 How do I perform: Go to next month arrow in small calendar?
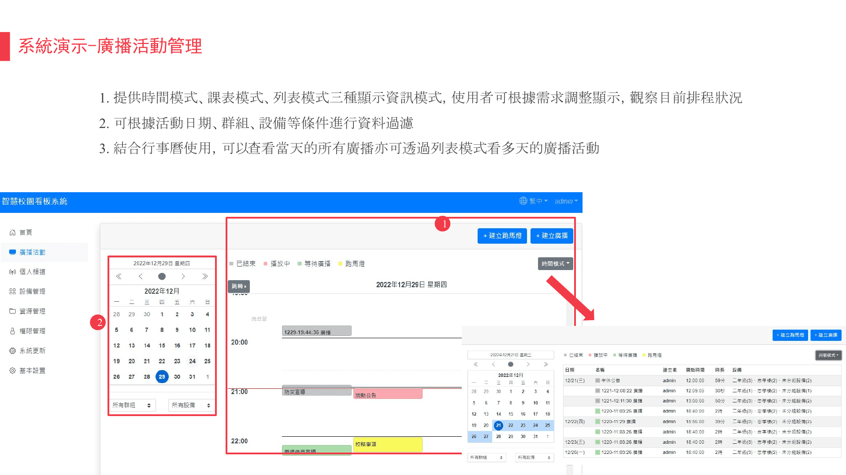[528, 364]
